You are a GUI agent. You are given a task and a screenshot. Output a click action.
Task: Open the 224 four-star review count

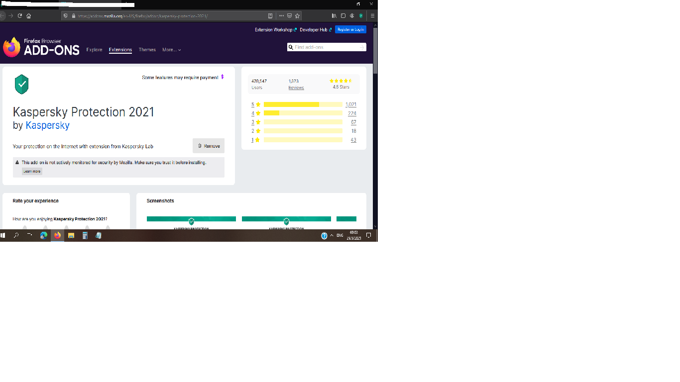(352, 113)
